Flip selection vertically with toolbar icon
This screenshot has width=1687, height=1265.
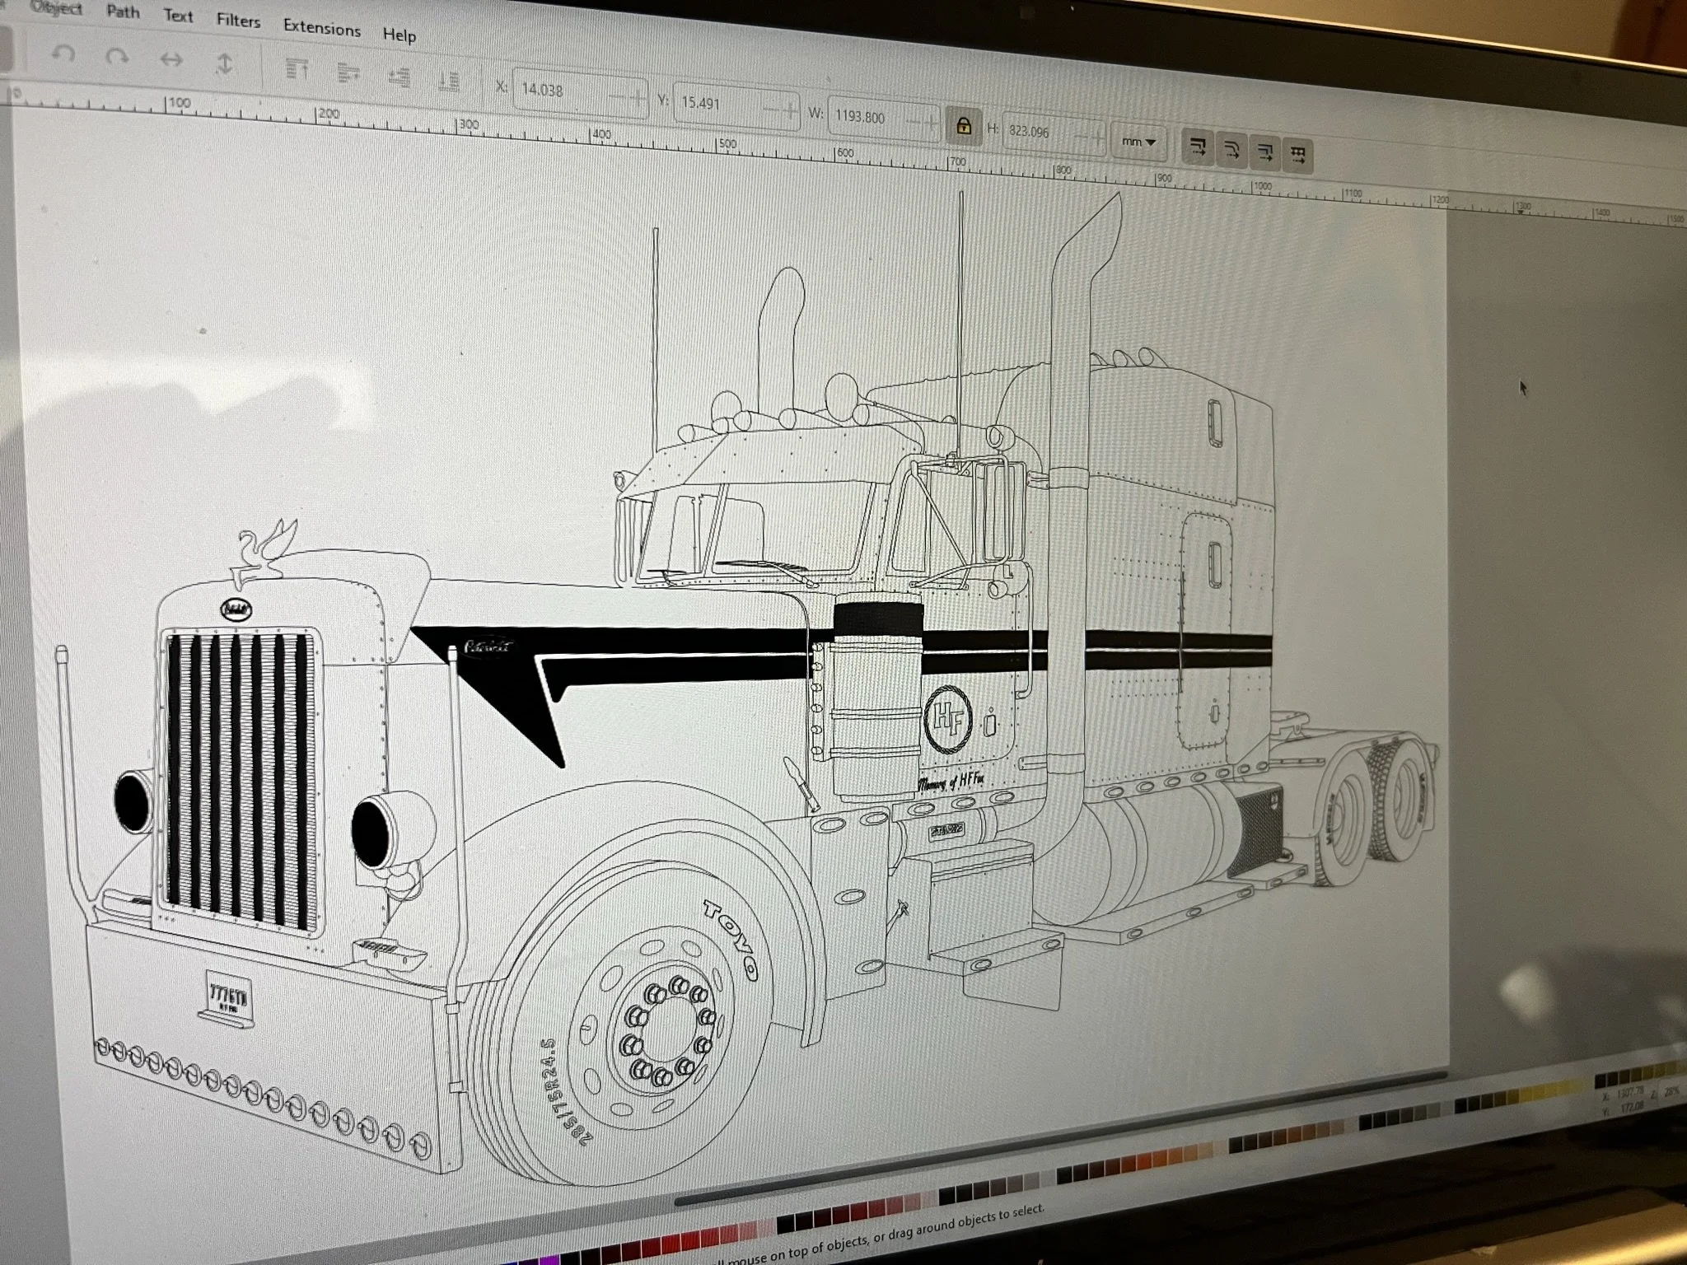point(224,64)
